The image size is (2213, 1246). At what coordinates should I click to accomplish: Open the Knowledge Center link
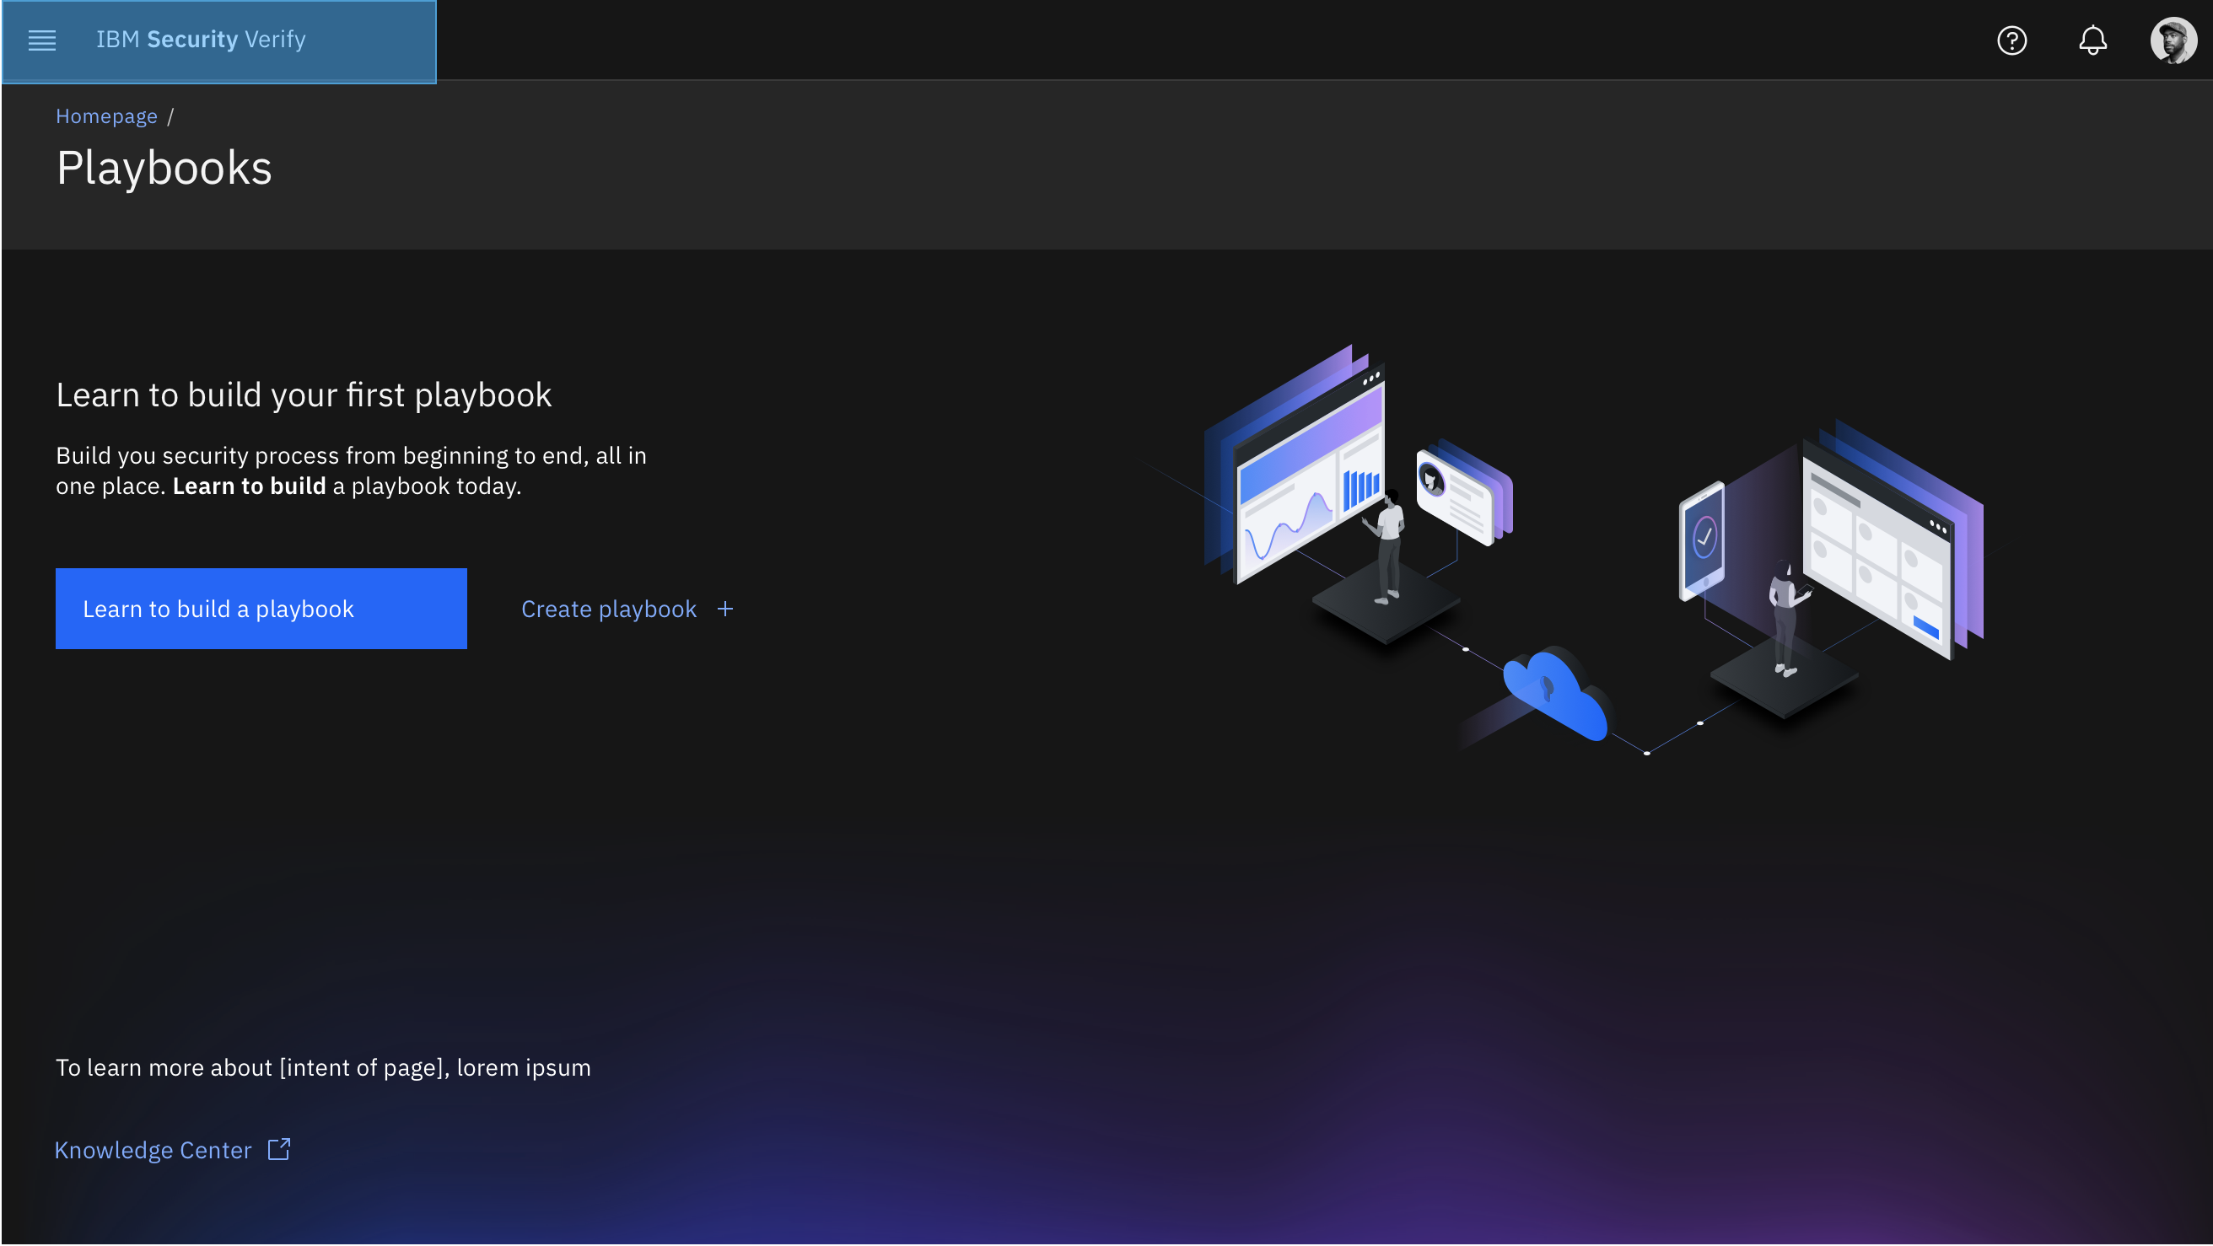[x=153, y=1149]
